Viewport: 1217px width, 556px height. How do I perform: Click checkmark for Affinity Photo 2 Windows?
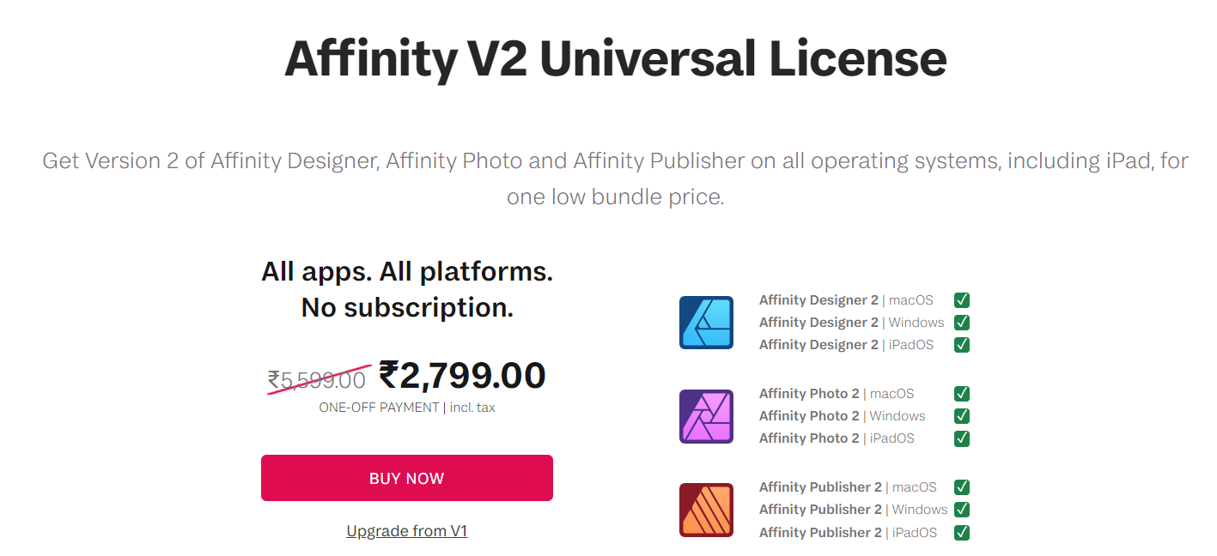pos(962,416)
